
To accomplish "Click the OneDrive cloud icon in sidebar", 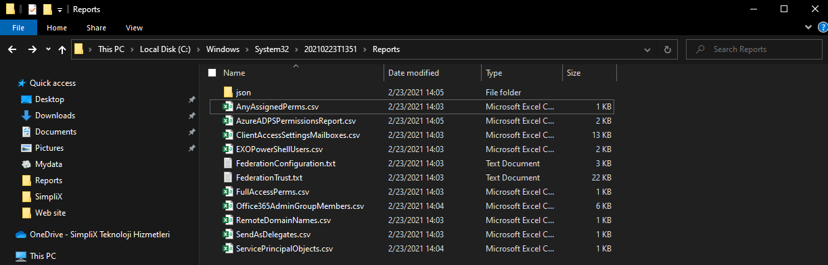I will click(x=21, y=235).
